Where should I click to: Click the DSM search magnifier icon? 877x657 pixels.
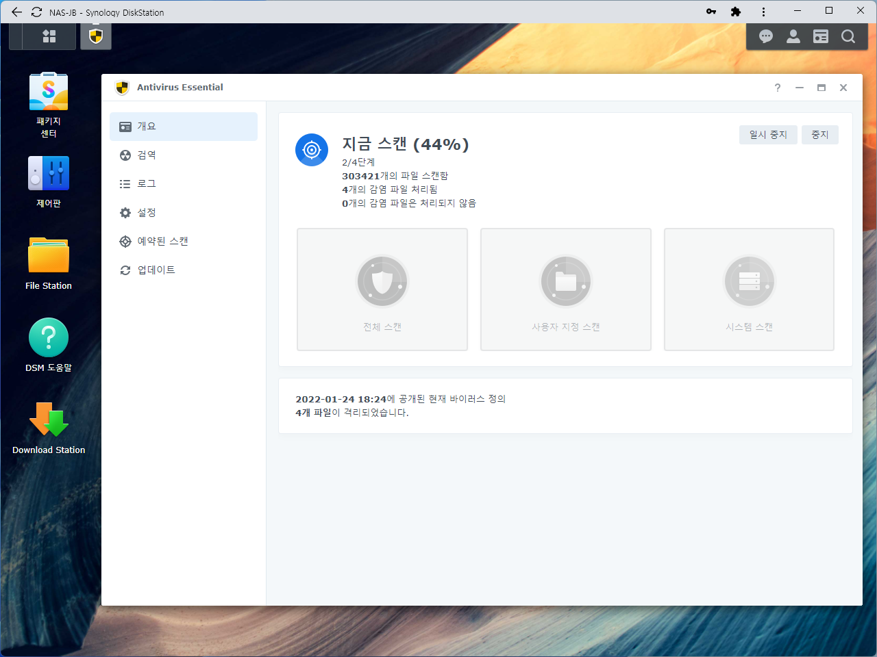(848, 36)
